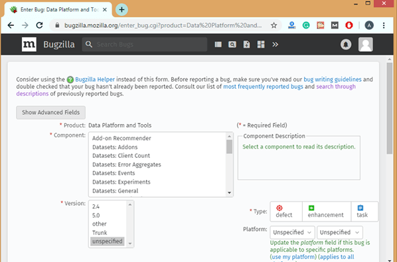Viewport: 397px width, 262px height.
Task: Set bug type to task
Action: coord(364,212)
